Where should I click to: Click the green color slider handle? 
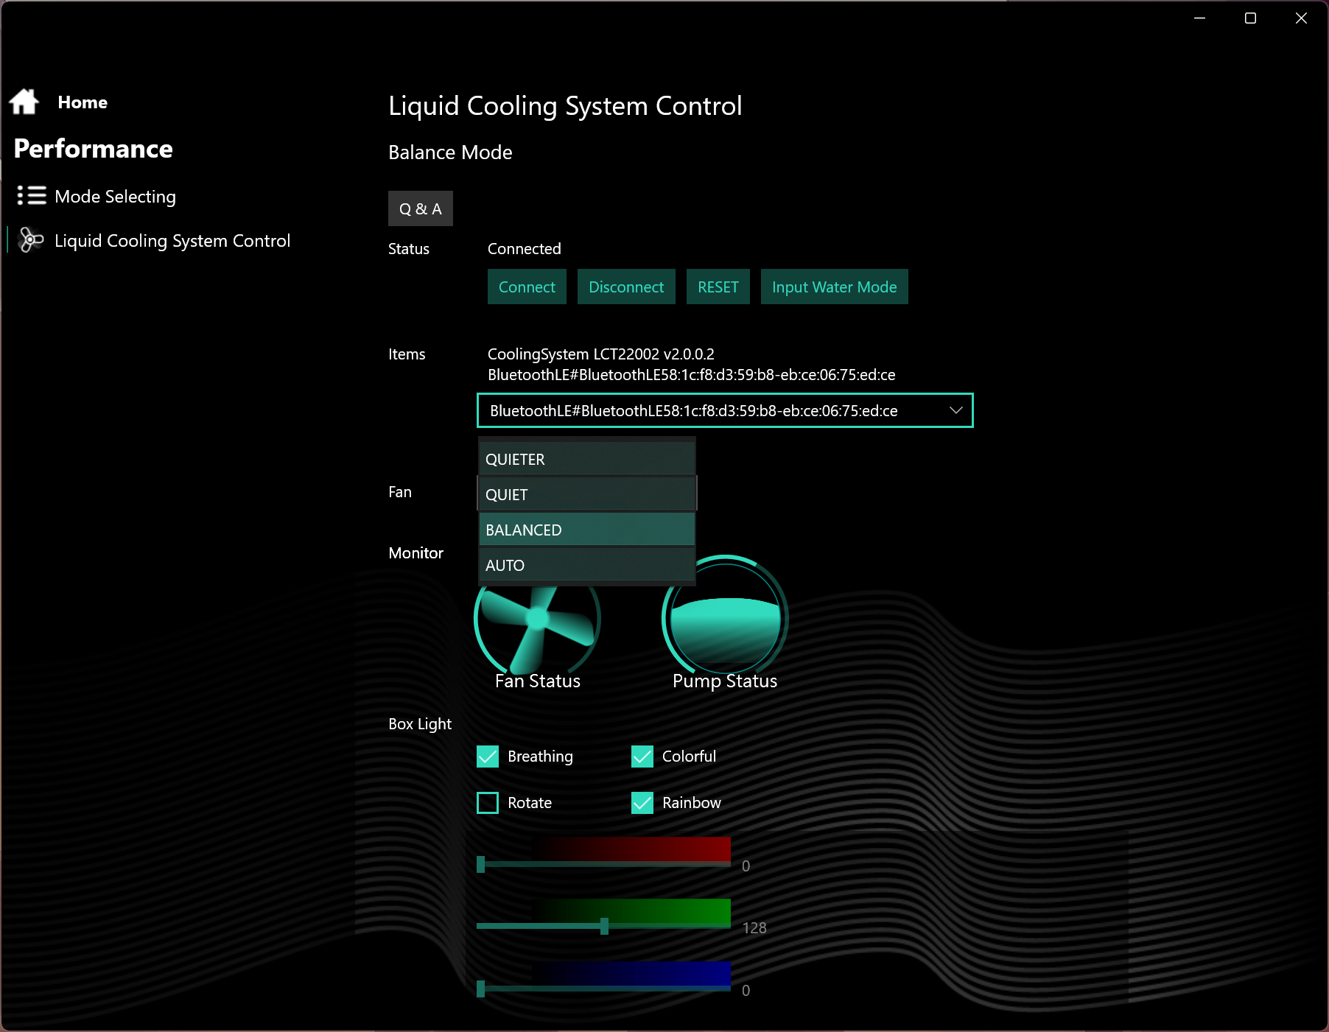(x=604, y=927)
